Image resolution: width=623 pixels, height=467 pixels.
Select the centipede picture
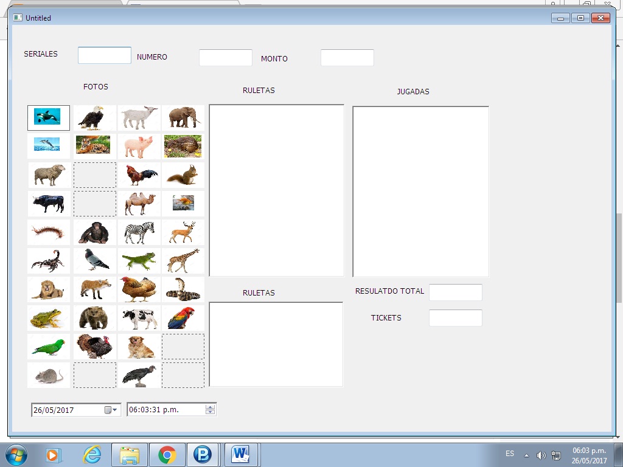click(x=49, y=232)
